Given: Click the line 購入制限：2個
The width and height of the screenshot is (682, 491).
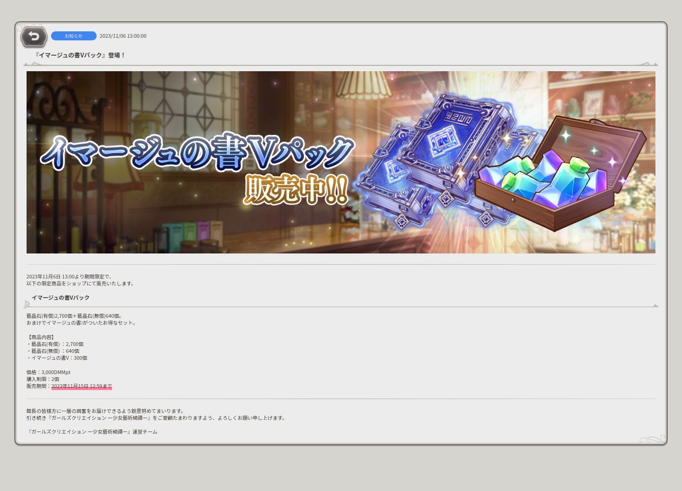Looking at the screenshot, I should pos(43,379).
